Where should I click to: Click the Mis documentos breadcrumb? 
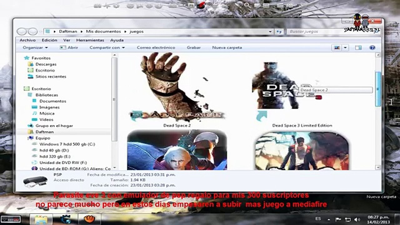[103, 32]
